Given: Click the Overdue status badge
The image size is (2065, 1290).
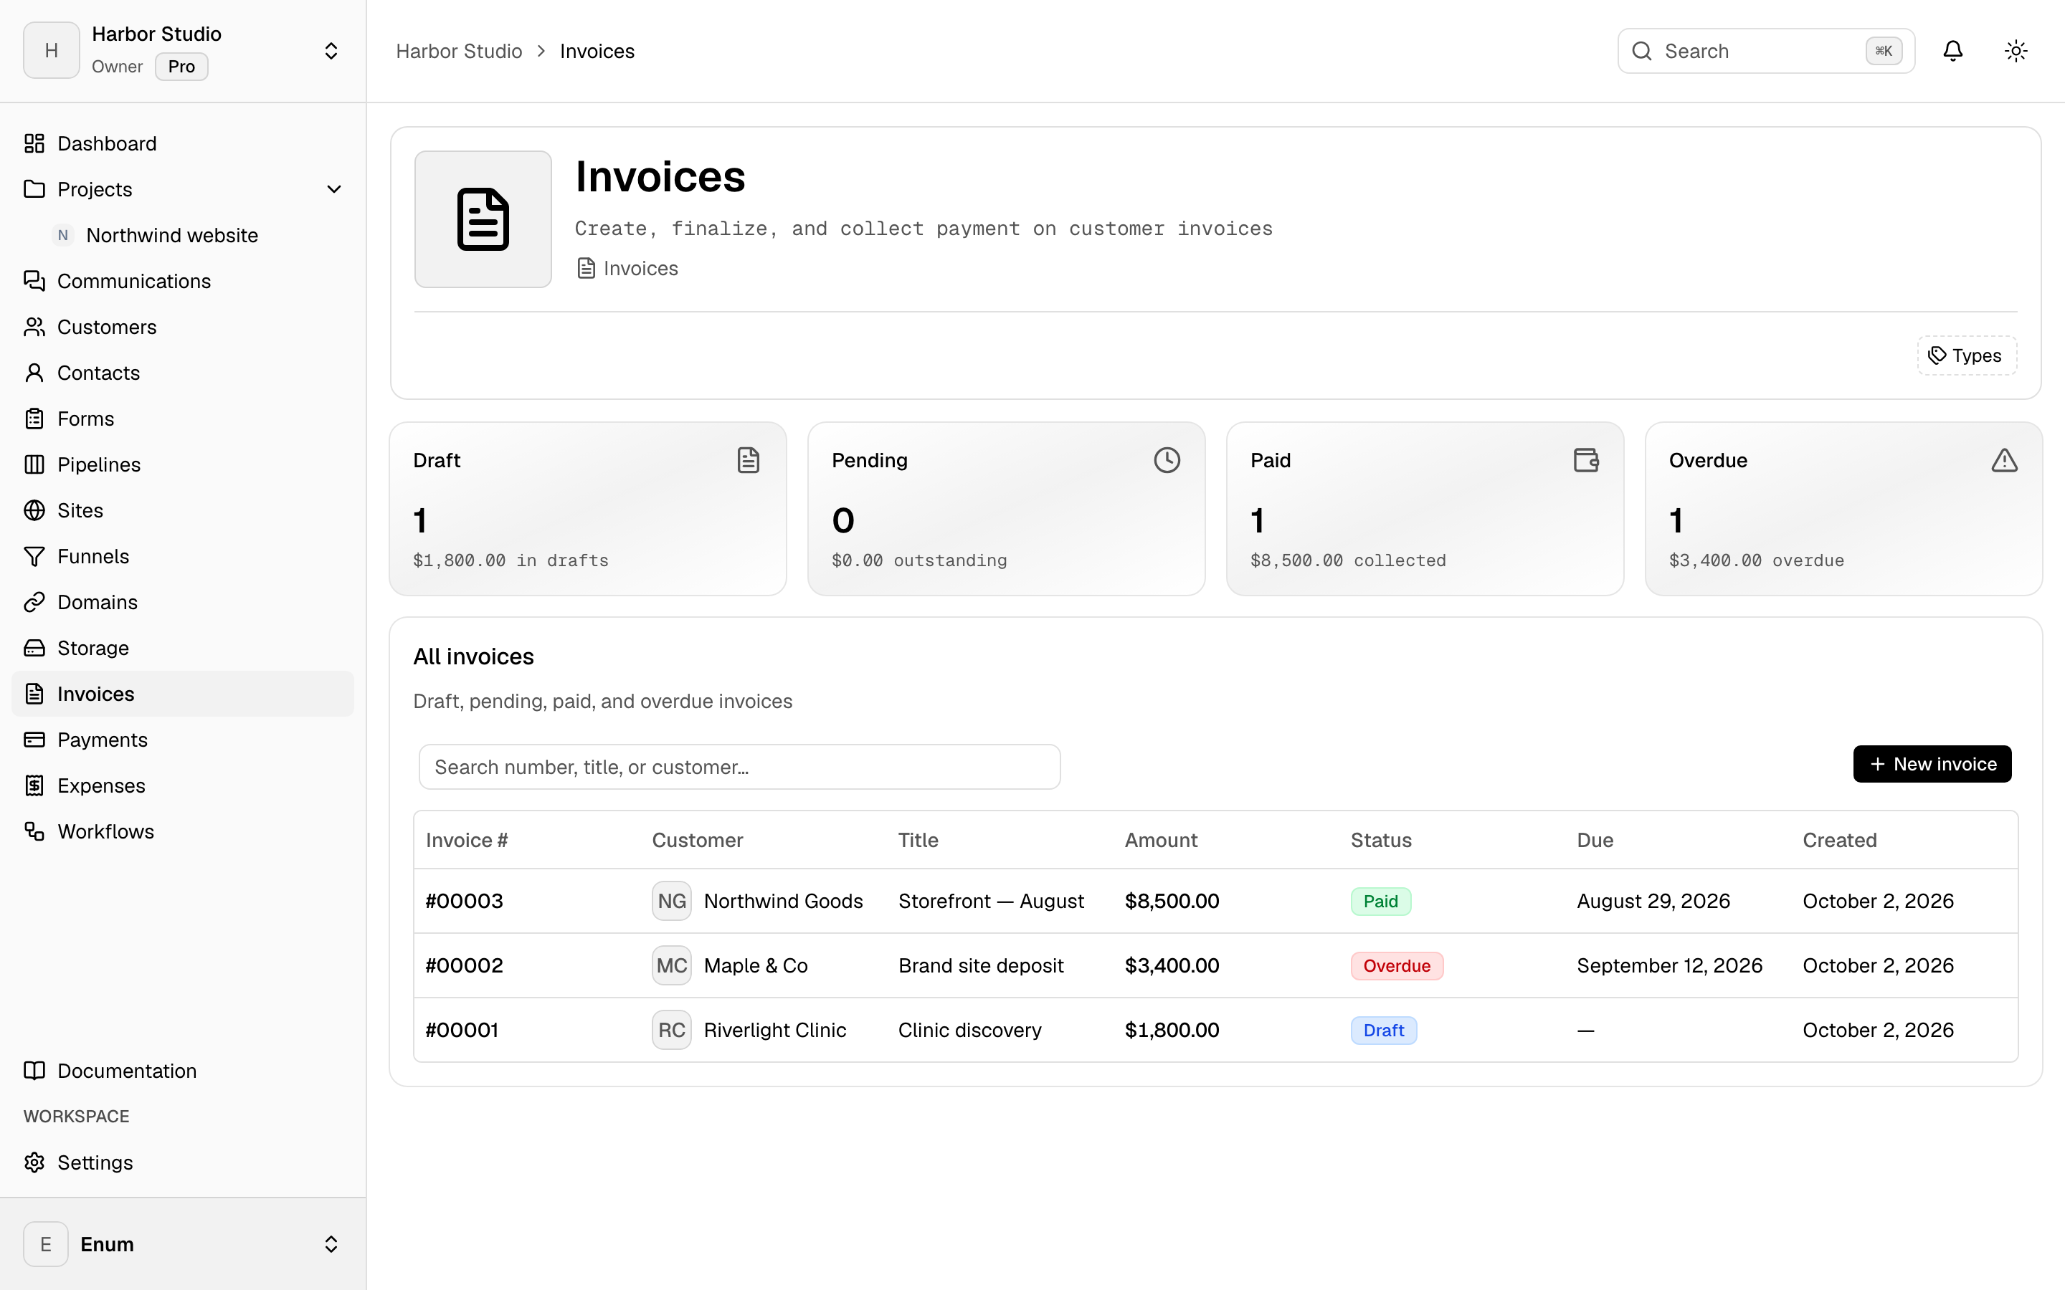Looking at the screenshot, I should (x=1396, y=966).
